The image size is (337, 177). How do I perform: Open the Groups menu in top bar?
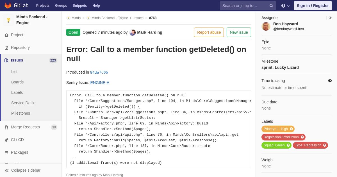(61, 6)
